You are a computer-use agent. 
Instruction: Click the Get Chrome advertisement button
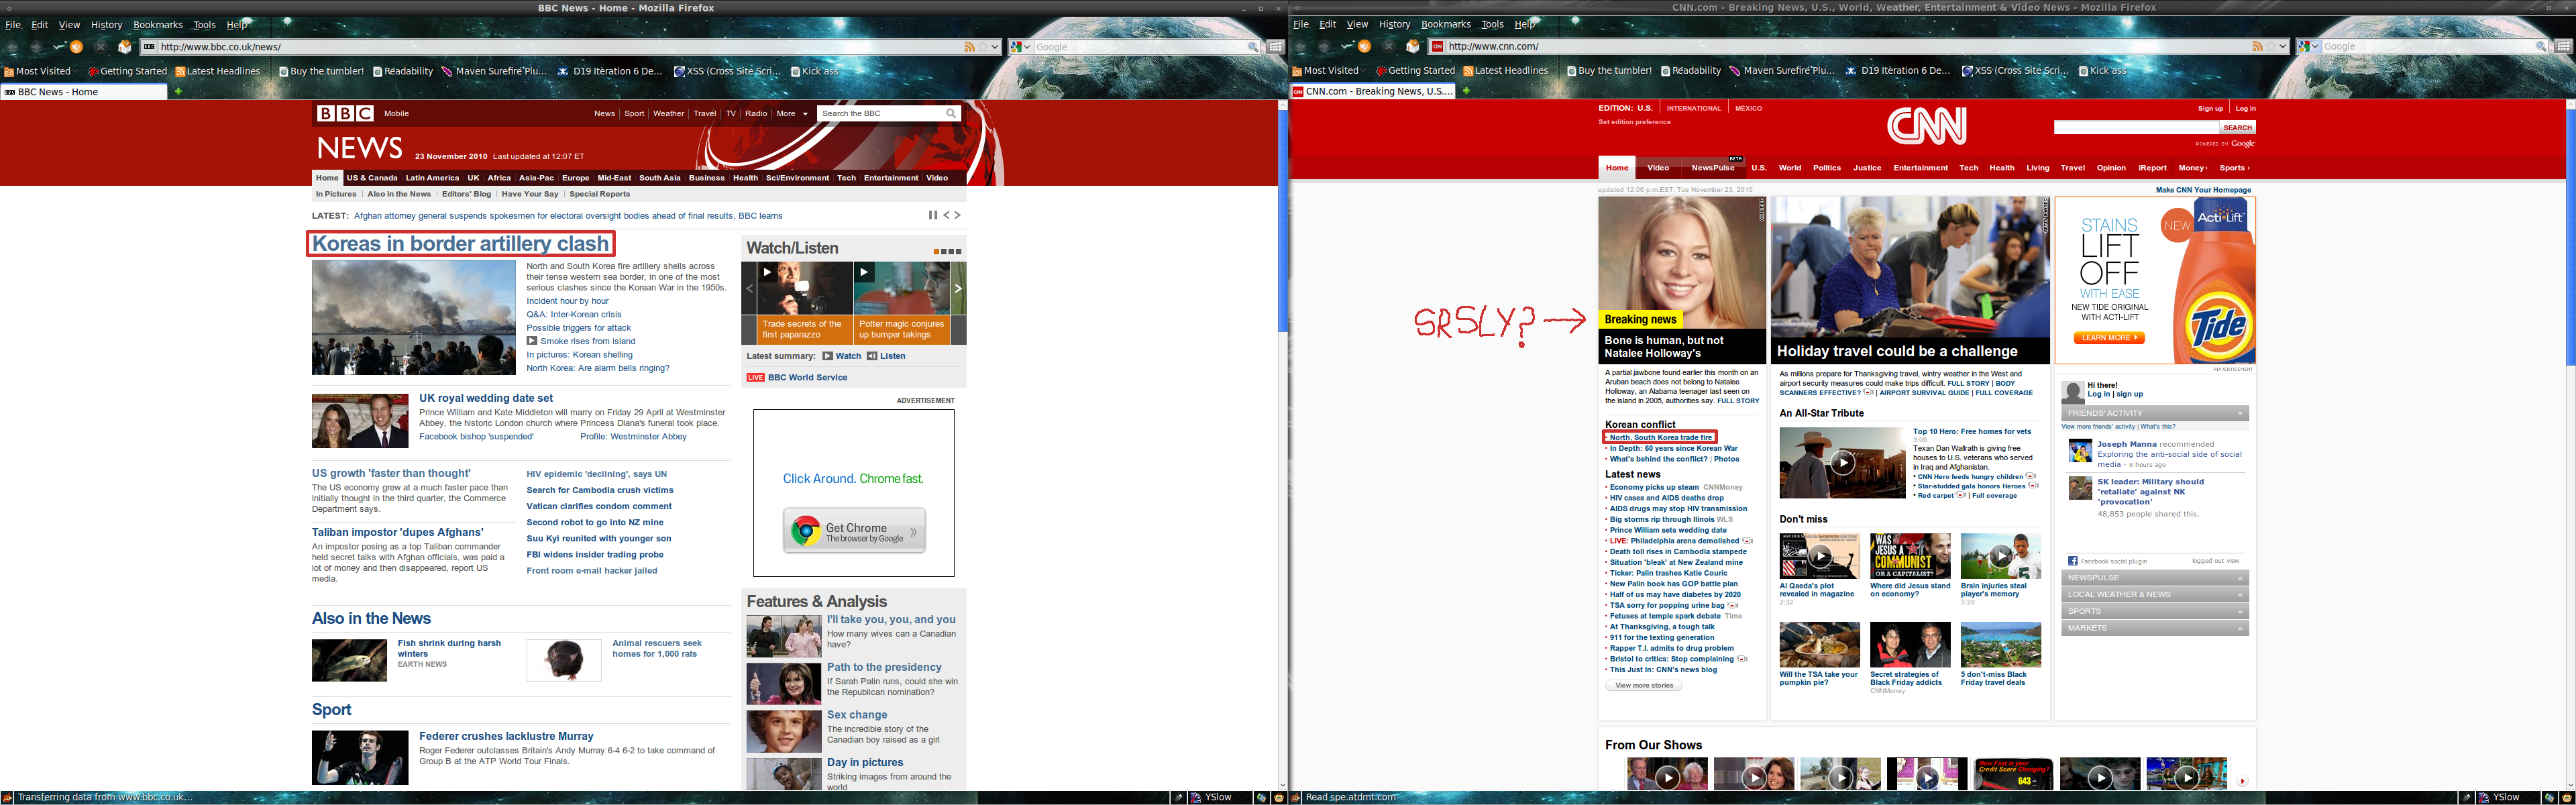854,531
